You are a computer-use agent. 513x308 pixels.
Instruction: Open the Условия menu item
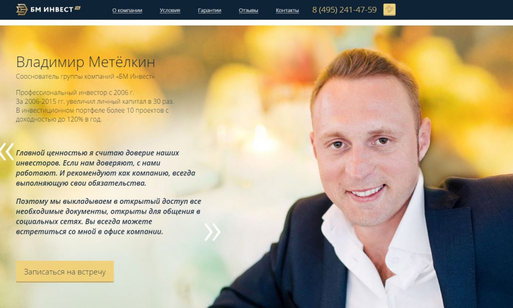[x=170, y=10]
